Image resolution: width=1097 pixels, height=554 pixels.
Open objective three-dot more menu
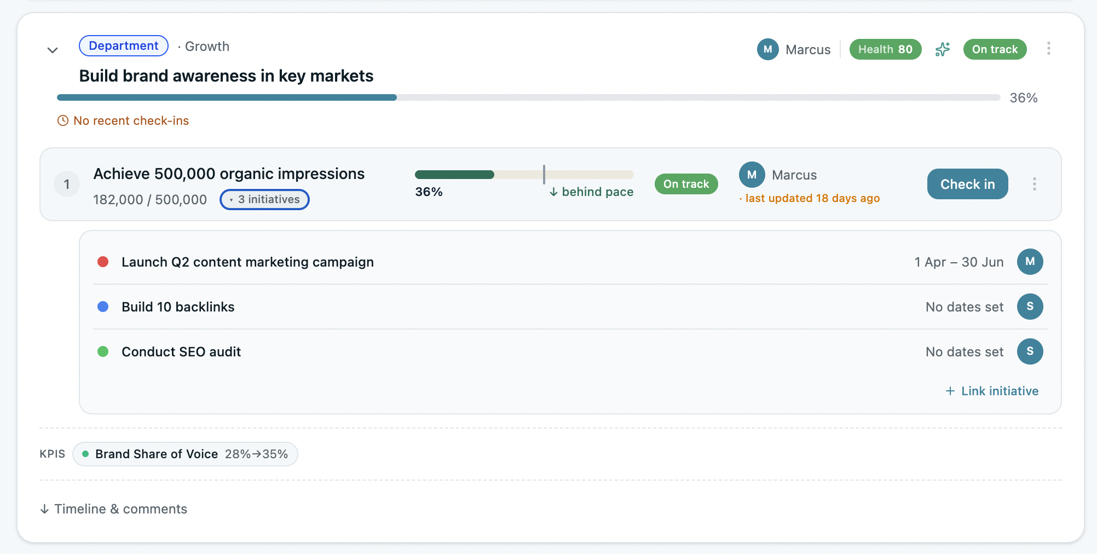coord(1049,49)
